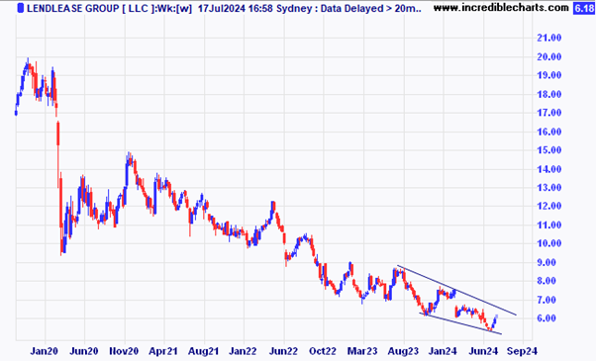
Task: Click the 17.00 price axis label
Action: 548,113
